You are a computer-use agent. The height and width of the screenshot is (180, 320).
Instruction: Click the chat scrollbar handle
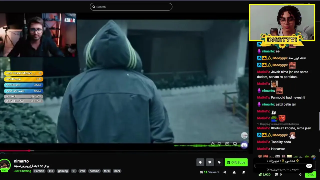click(319, 121)
